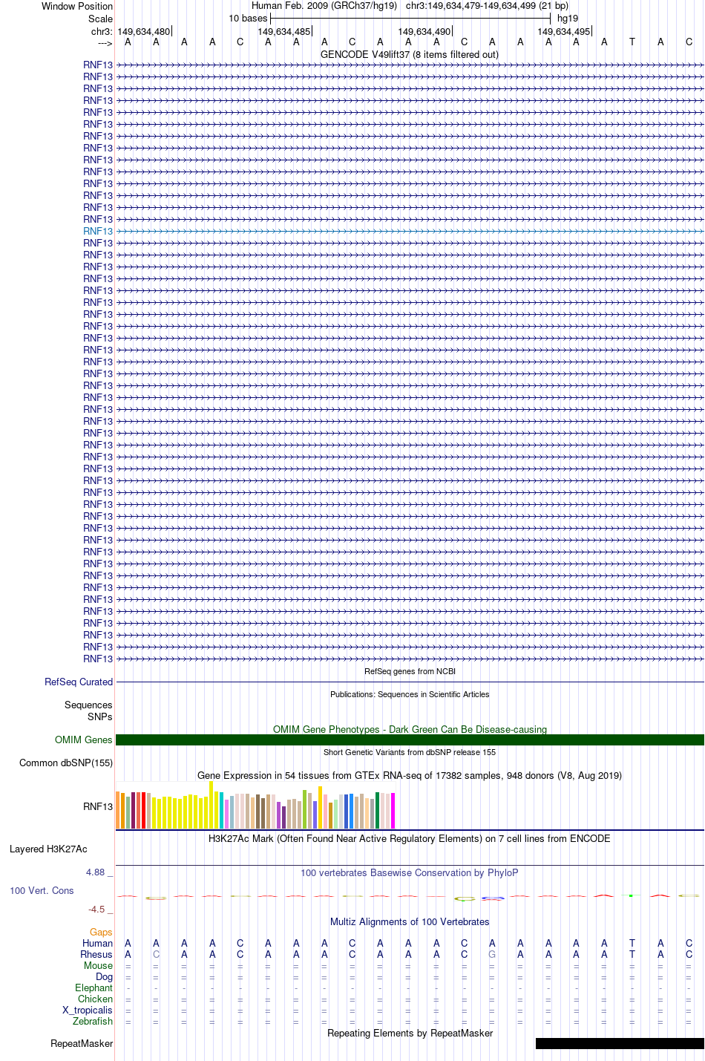Click the Zebrafish alignment row label

click(x=93, y=1022)
